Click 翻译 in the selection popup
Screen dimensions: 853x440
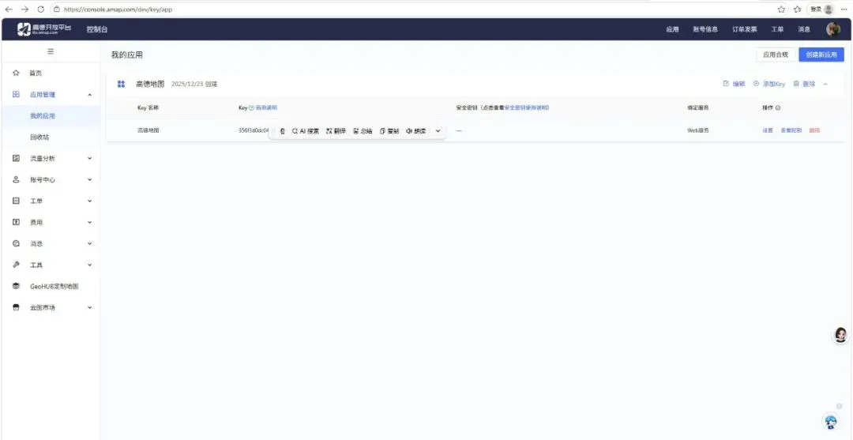[336, 131]
